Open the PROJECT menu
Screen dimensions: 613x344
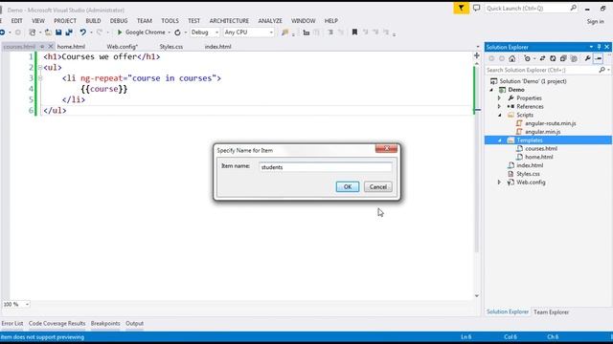[x=65, y=21]
